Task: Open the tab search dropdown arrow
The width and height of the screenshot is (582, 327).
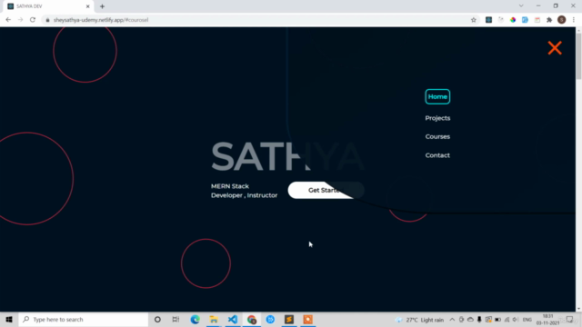Action: click(521, 6)
